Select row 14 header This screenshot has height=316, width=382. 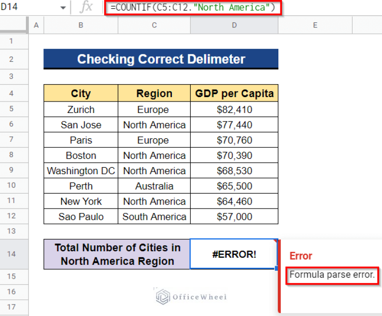11,254
